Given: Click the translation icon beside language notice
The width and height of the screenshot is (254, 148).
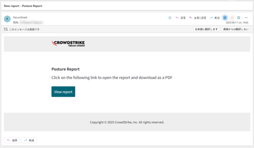Looking at the screenshot, I should coord(6,29).
